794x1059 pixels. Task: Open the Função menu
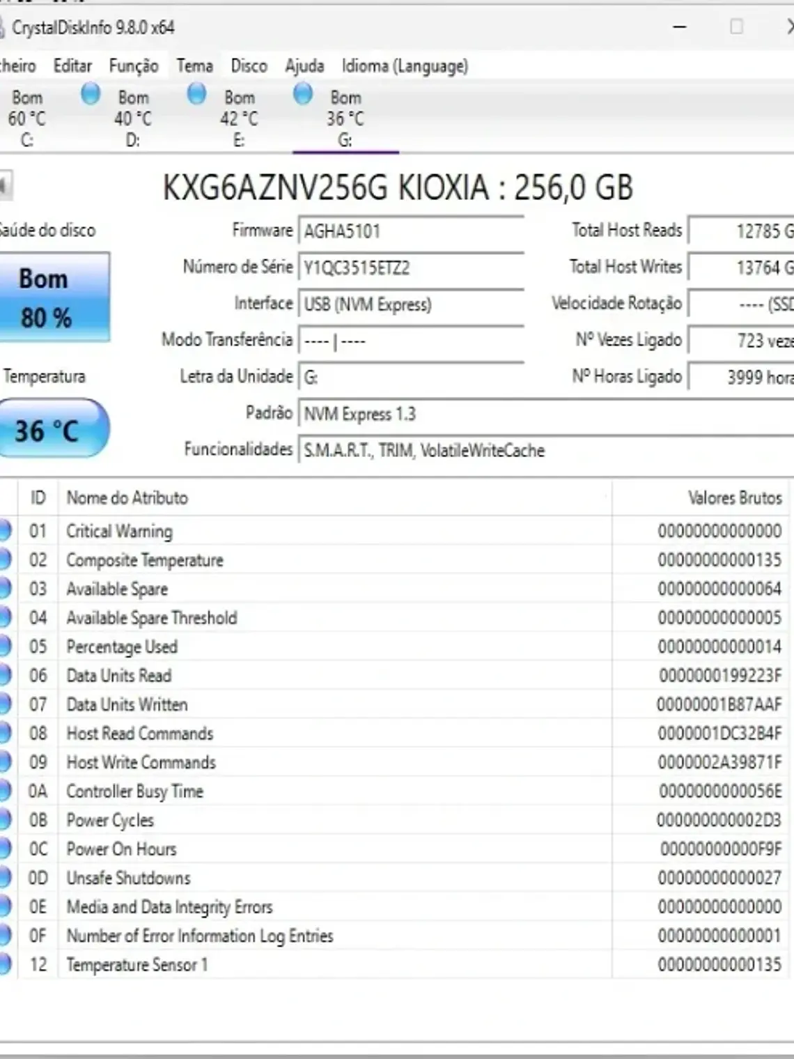coord(134,66)
